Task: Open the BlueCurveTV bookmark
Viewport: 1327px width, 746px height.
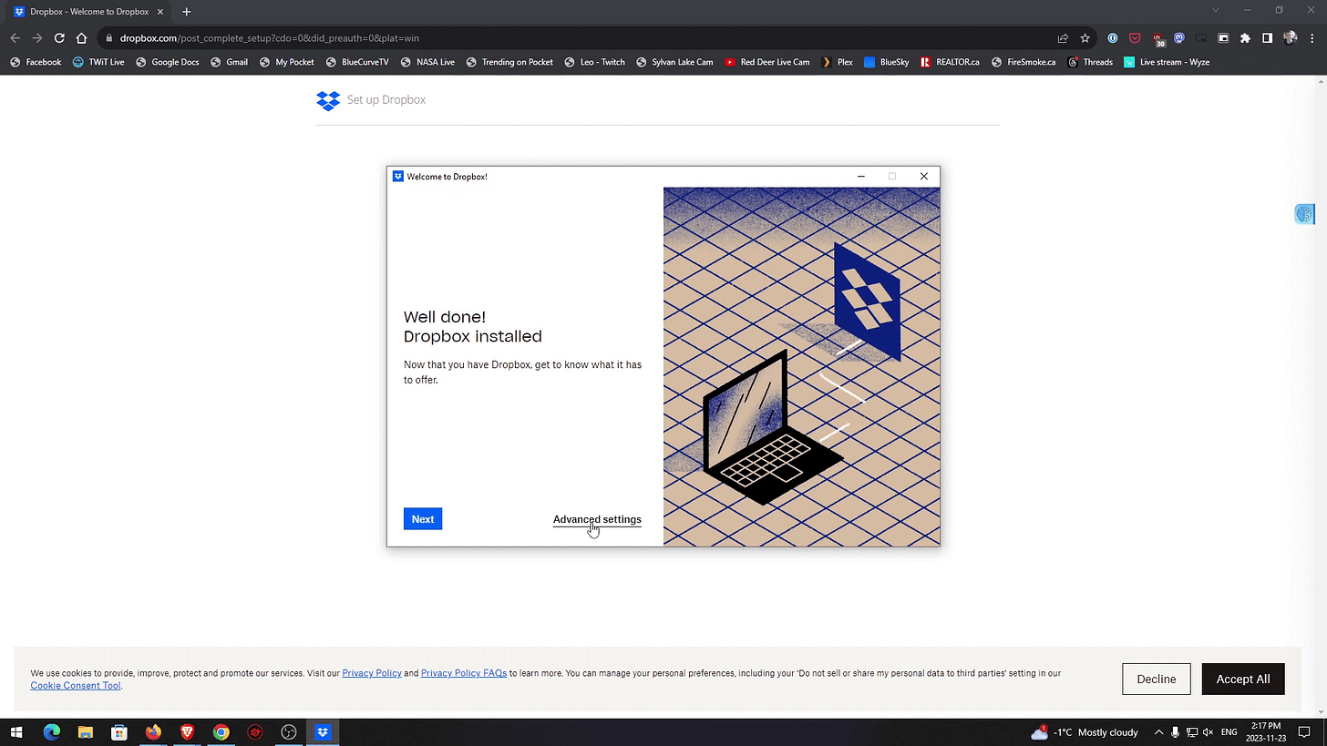Action: [357, 62]
